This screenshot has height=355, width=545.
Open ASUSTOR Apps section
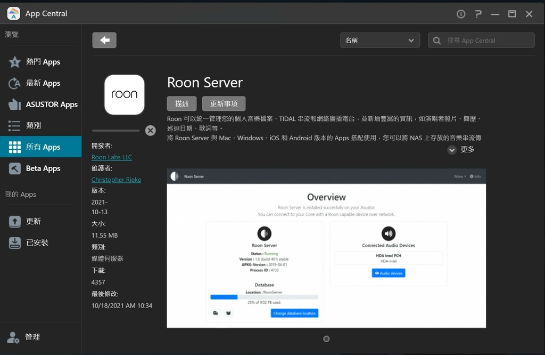[40, 104]
